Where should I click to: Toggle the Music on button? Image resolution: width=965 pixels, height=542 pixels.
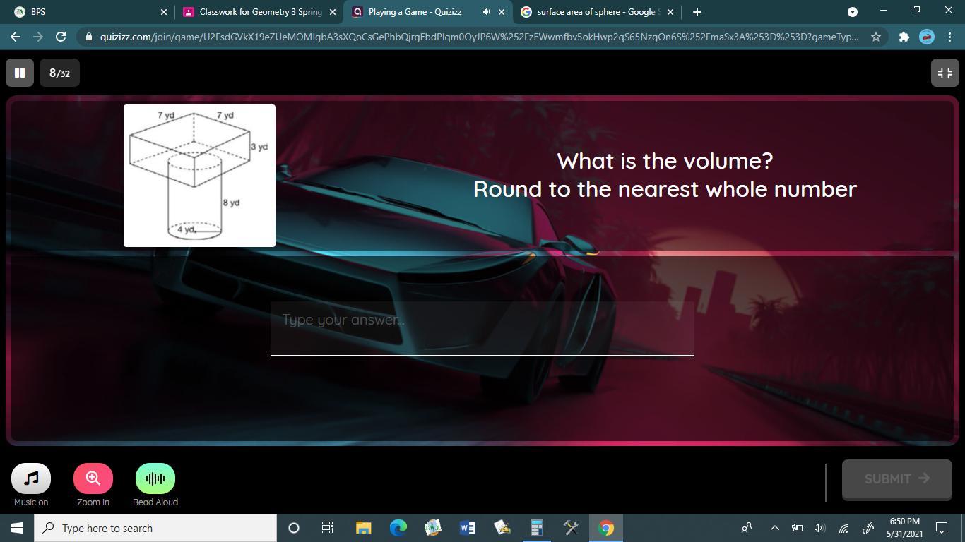tap(31, 478)
